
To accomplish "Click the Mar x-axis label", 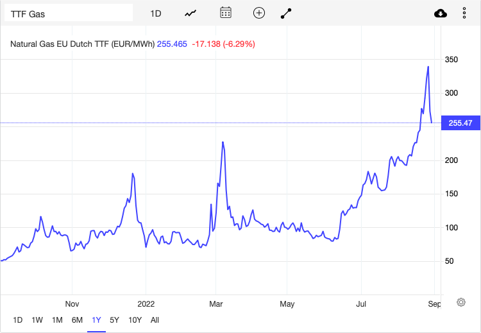I will (x=216, y=304).
